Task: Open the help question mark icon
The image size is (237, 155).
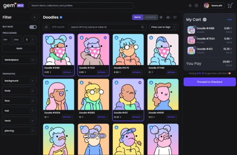Action: 196,5
